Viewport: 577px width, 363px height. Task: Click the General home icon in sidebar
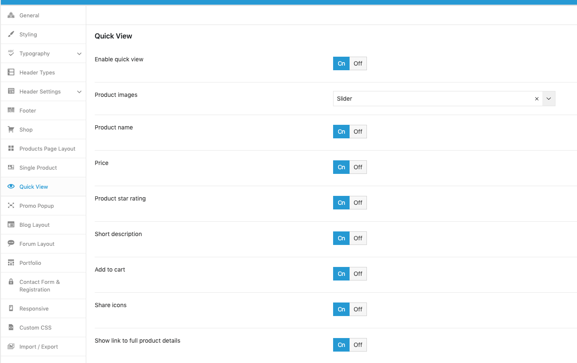click(x=11, y=15)
